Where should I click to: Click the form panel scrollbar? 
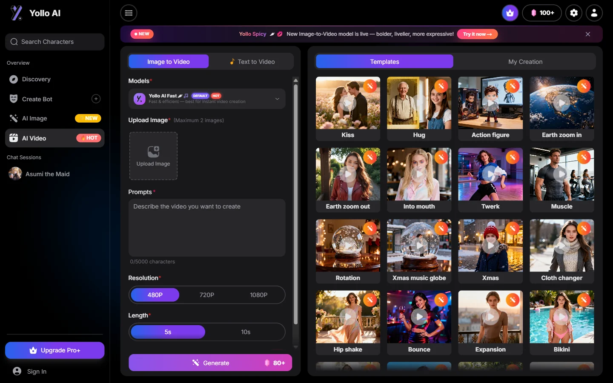pos(295,204)
